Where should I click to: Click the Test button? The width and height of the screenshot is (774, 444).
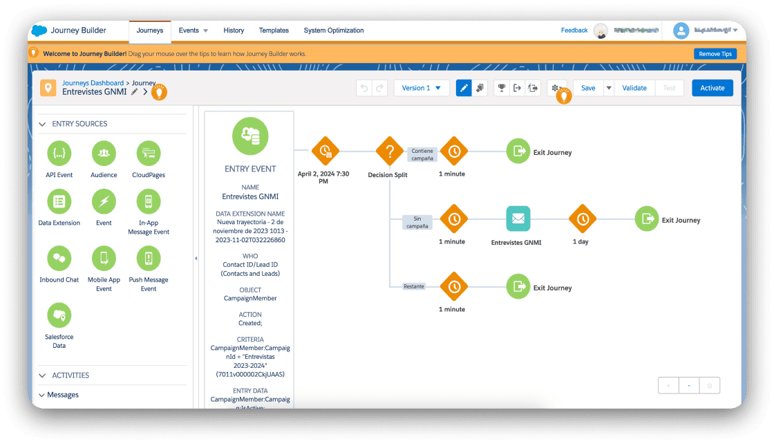(669, 88)
